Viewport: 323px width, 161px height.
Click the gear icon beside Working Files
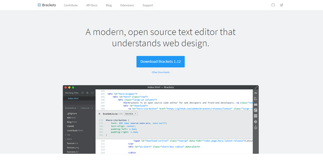coord(87,93)
